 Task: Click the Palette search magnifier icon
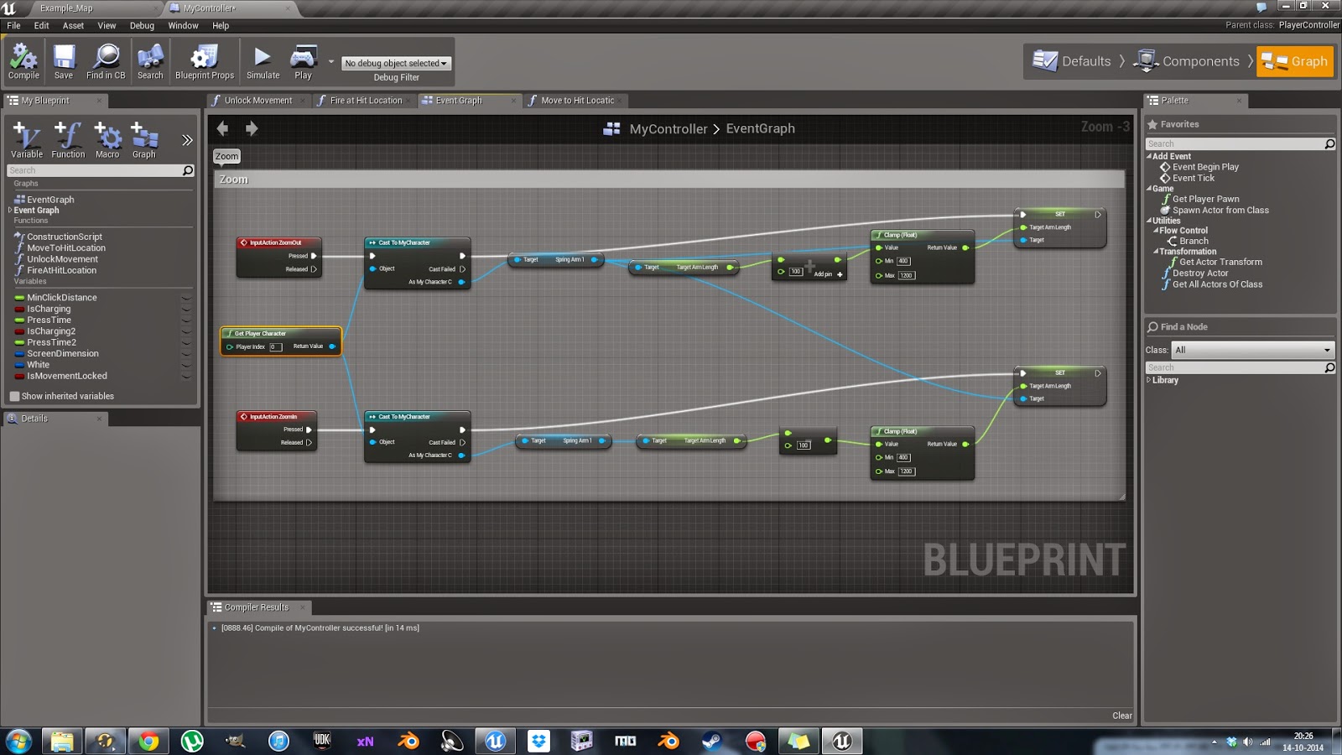pyautogui.click(x=1329, y=144)
